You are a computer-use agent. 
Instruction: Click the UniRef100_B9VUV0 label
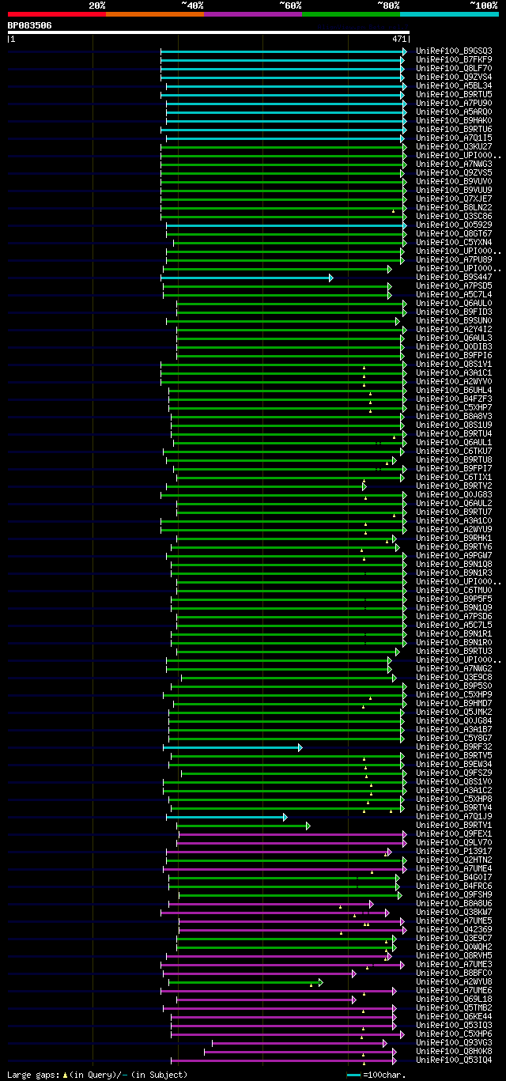coord(454,182)
